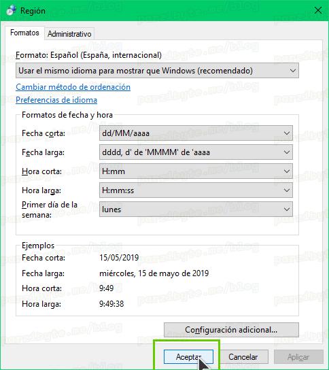Expand the Fecha larga format dropdown
The image size is (329, 370).
(x=196, y=152)
